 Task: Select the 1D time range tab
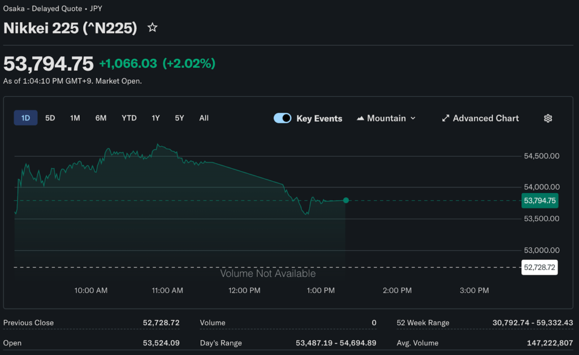25,118
